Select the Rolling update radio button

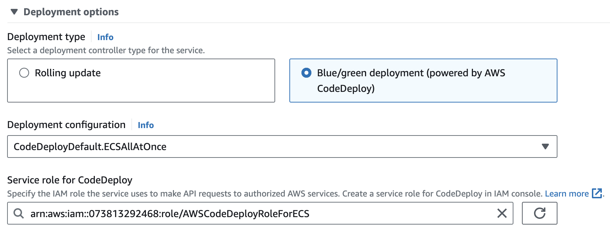(24, 73)
